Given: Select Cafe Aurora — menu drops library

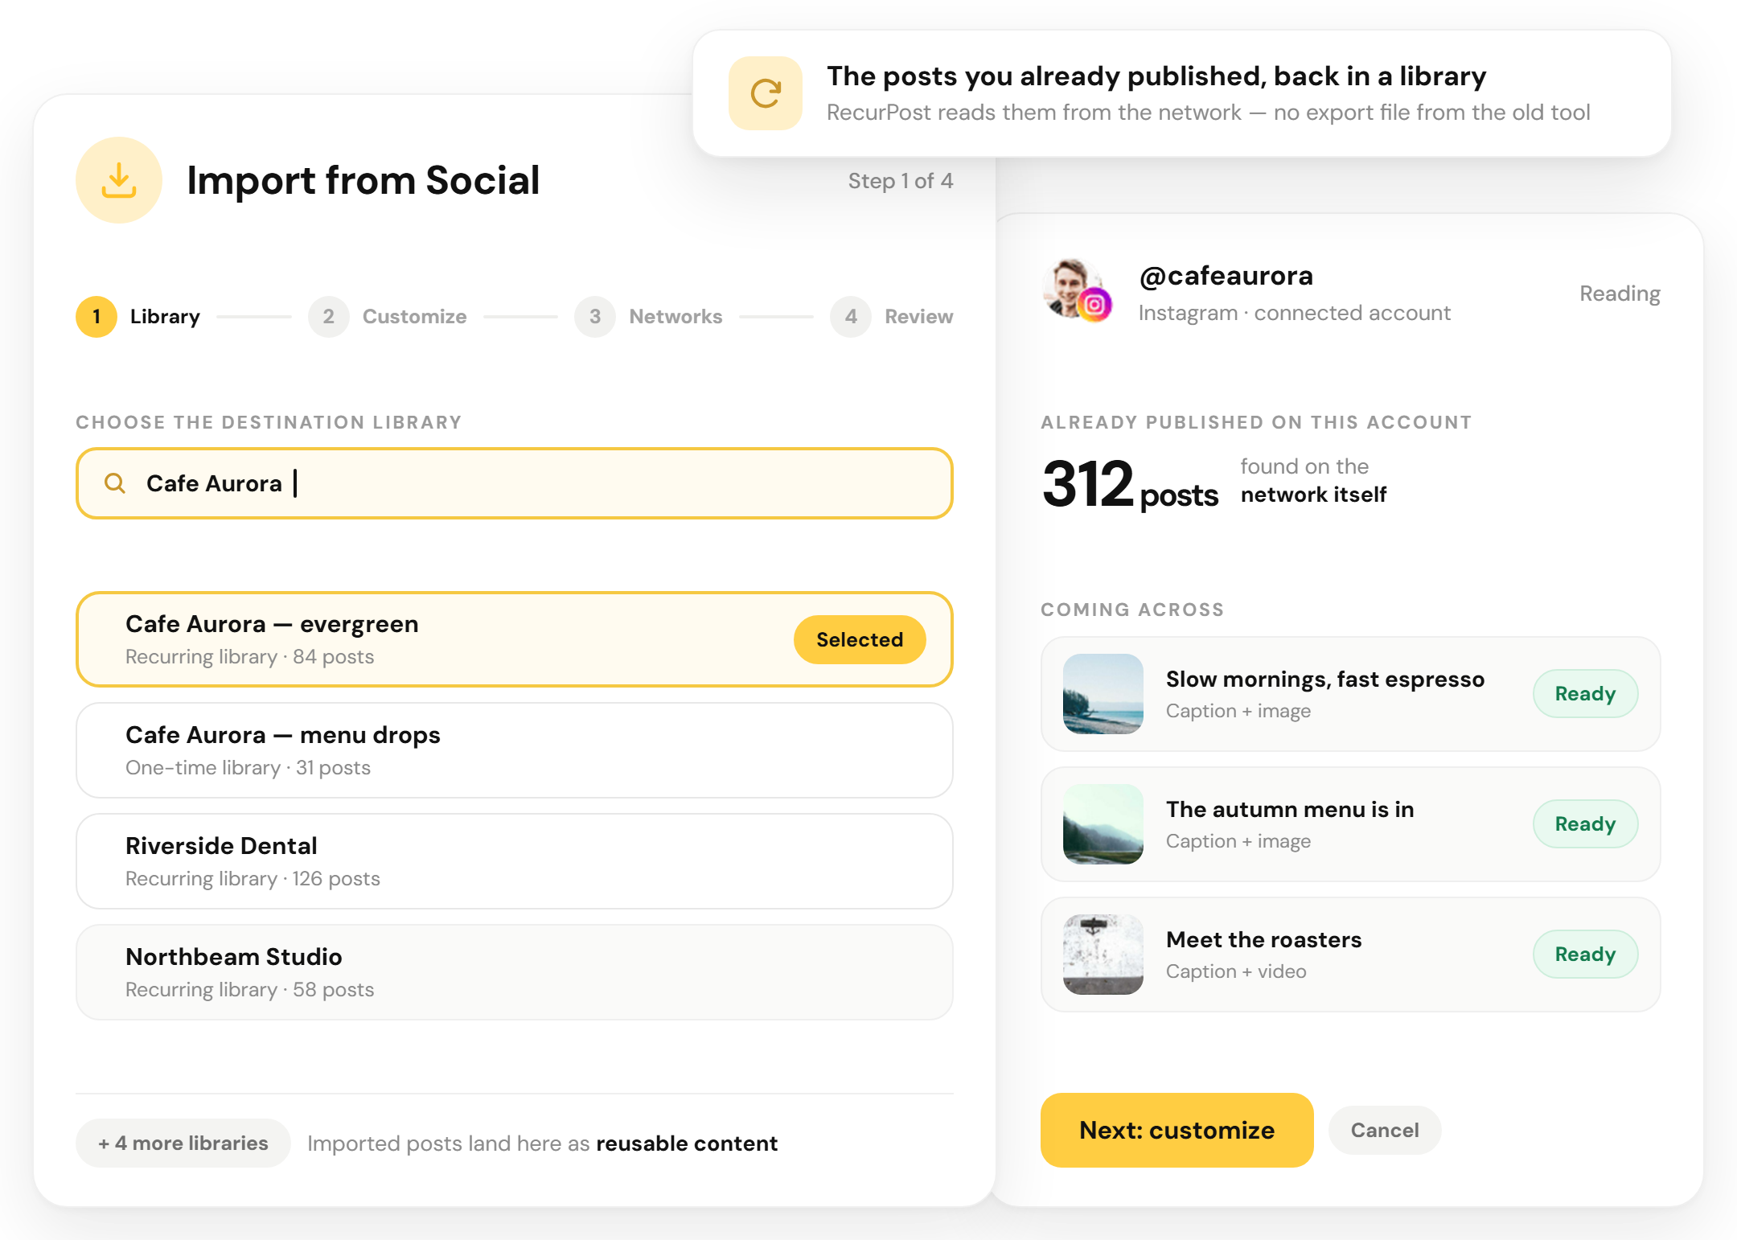Looking at the screenshot, I should 515,750.
